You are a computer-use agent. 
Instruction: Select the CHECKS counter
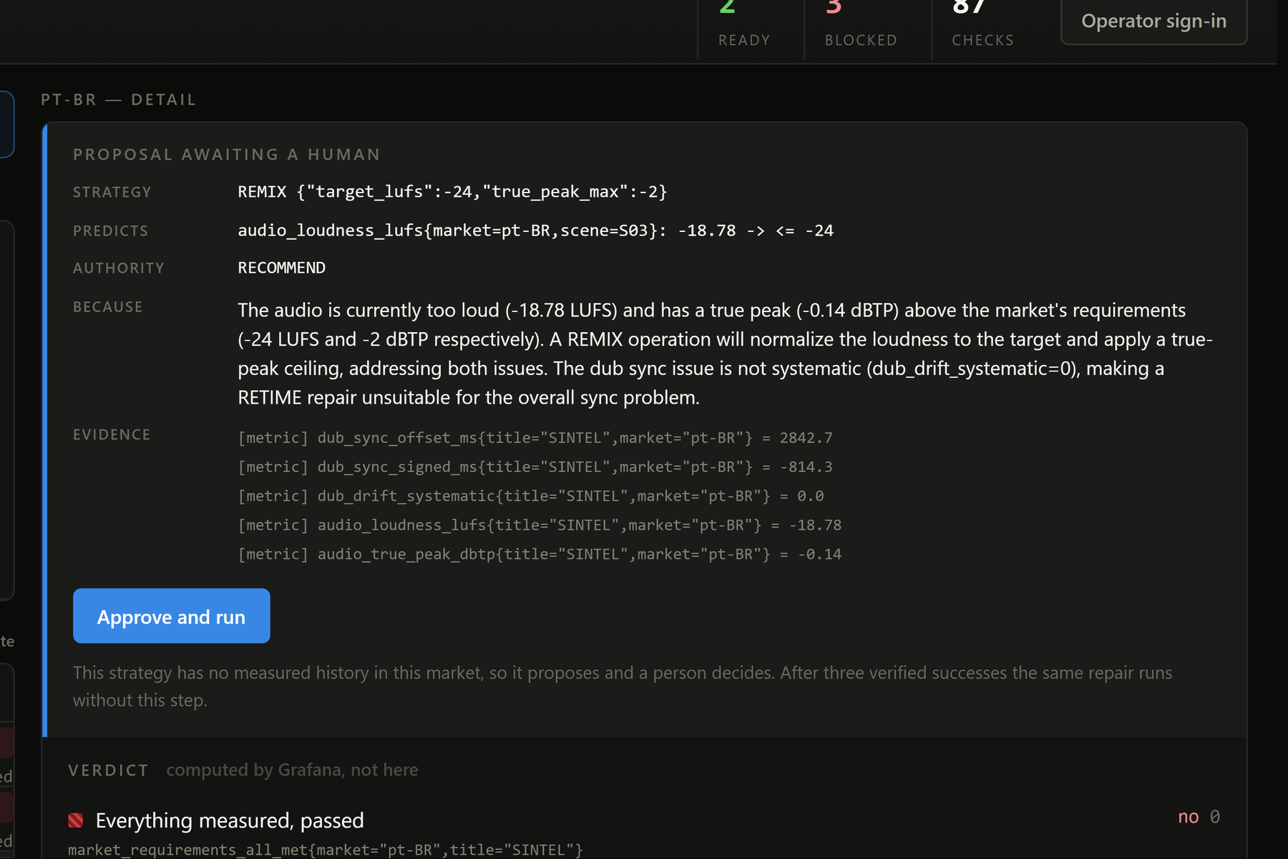tap(982, 25)
